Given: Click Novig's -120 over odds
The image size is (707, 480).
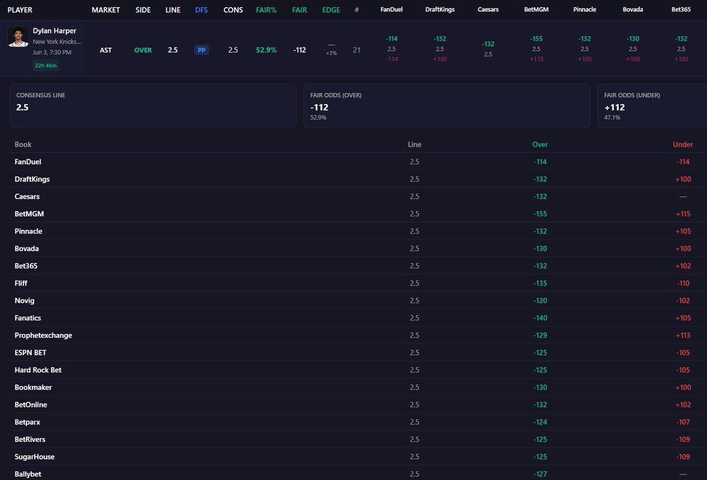Looking at the screenshot, I should [540, 301].
